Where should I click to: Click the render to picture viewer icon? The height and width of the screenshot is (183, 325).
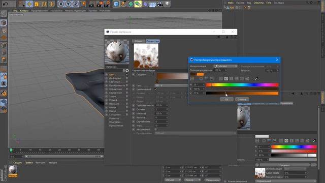[x=100, y=4]
